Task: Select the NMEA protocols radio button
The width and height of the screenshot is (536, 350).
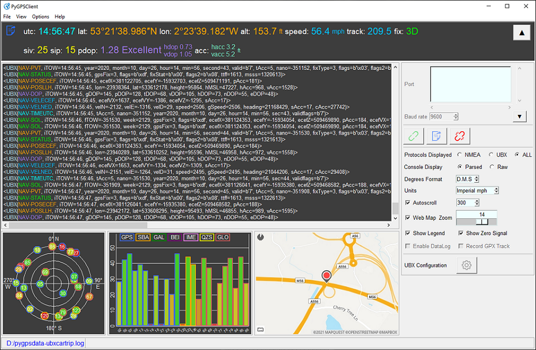Action: pyautogui.click(x=458, y=154)
